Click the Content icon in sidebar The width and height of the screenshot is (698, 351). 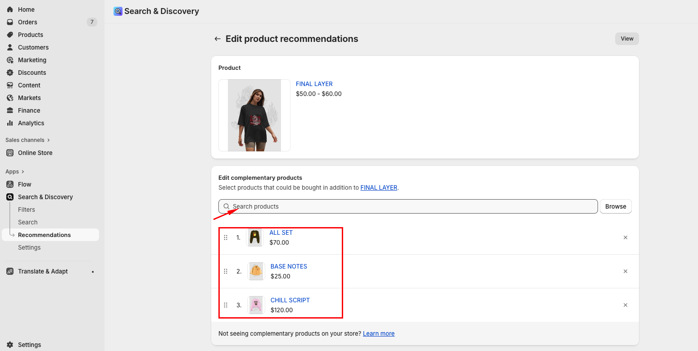click(10, 85)
